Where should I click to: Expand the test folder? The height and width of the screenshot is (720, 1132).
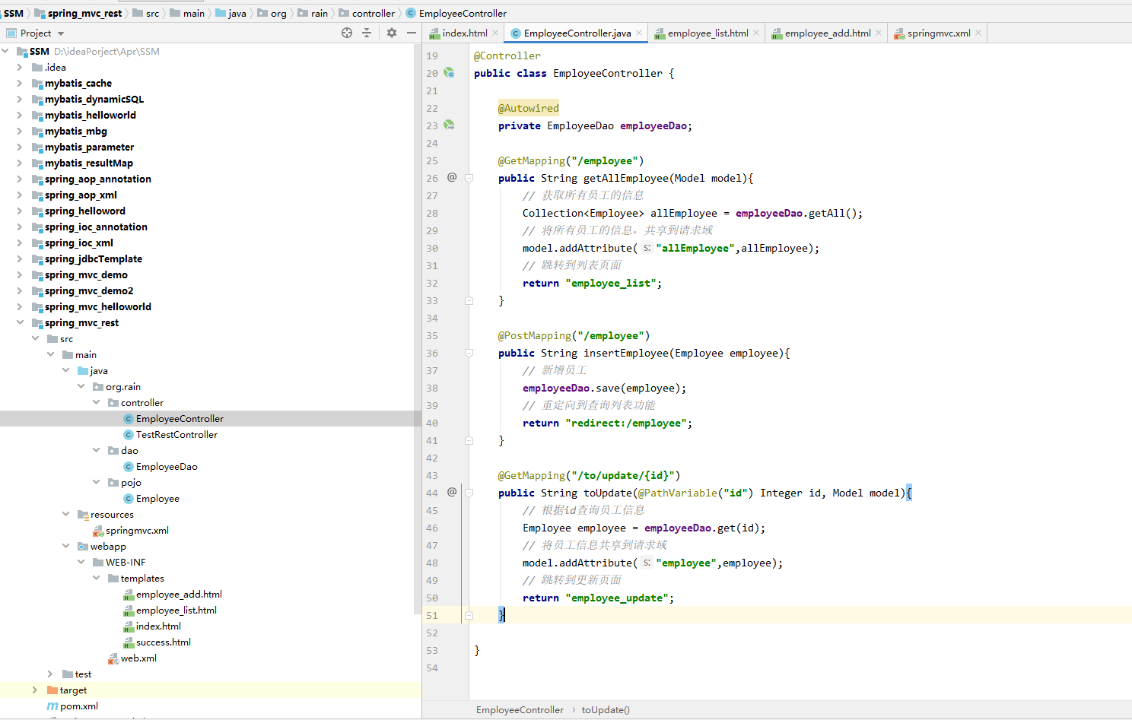(50, 674)
